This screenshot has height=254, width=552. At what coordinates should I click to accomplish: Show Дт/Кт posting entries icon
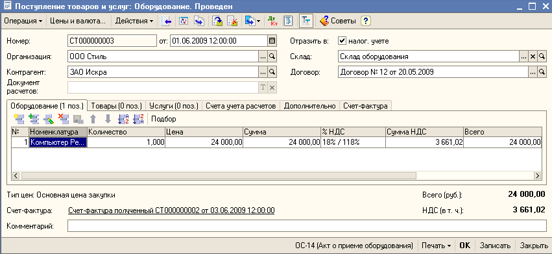coord(272,21)
